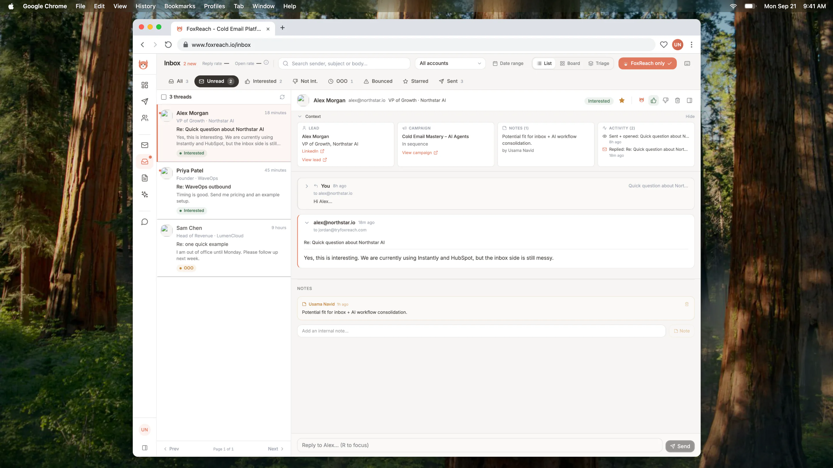Go to Next page of threads
This screenshot has height=468, width=833.
pos(276,449)
